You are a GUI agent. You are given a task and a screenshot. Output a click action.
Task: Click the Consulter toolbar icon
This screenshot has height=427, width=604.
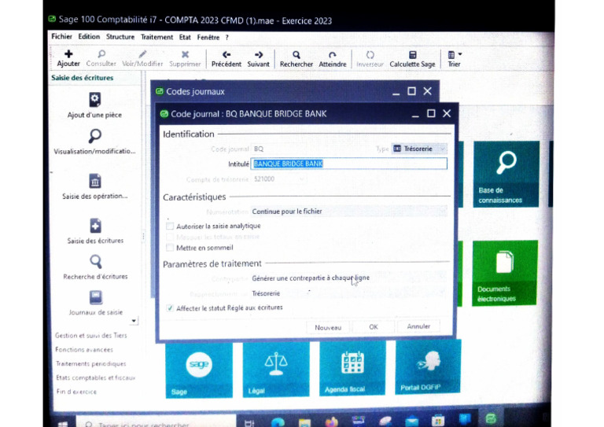point(101,54)
